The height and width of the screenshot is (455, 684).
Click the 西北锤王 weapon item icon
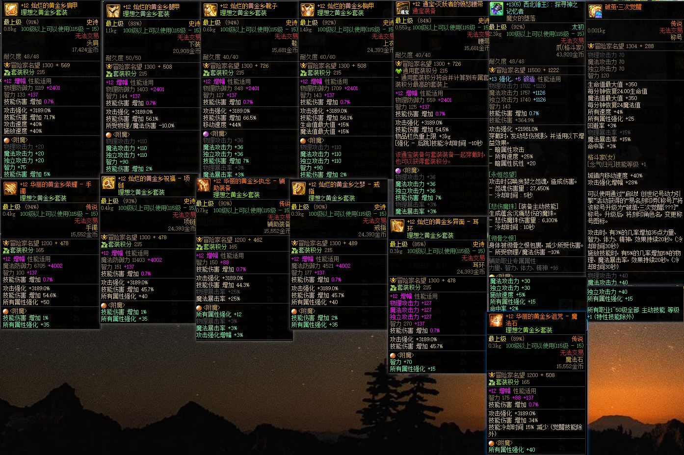click(x=496, y=8)
